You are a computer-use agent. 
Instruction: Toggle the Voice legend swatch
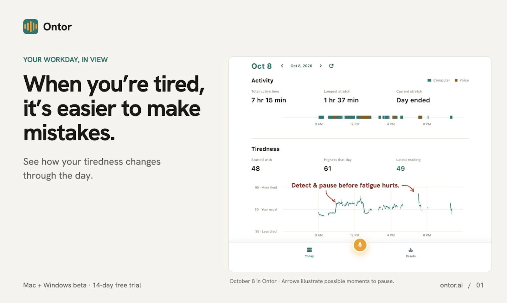click(x=456, y=80)
